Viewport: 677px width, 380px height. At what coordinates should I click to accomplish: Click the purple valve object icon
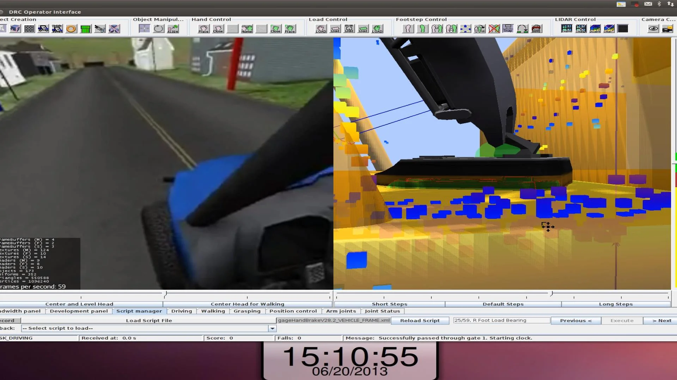tap(114, 29)
